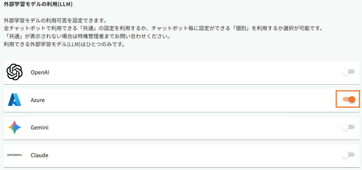Image resolution: width=362 pixels, height=170 pixels.
Task: Click the line 利用できる外部学習モデル(LLM)はひとつのみです
Action: pos(64,45)
